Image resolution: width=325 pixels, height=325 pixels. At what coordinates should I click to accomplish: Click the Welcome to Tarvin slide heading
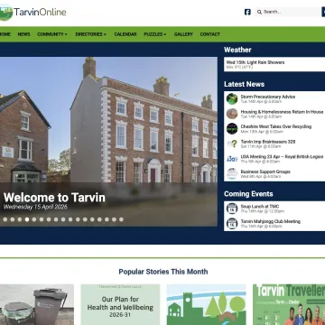(x=54, y=198)
